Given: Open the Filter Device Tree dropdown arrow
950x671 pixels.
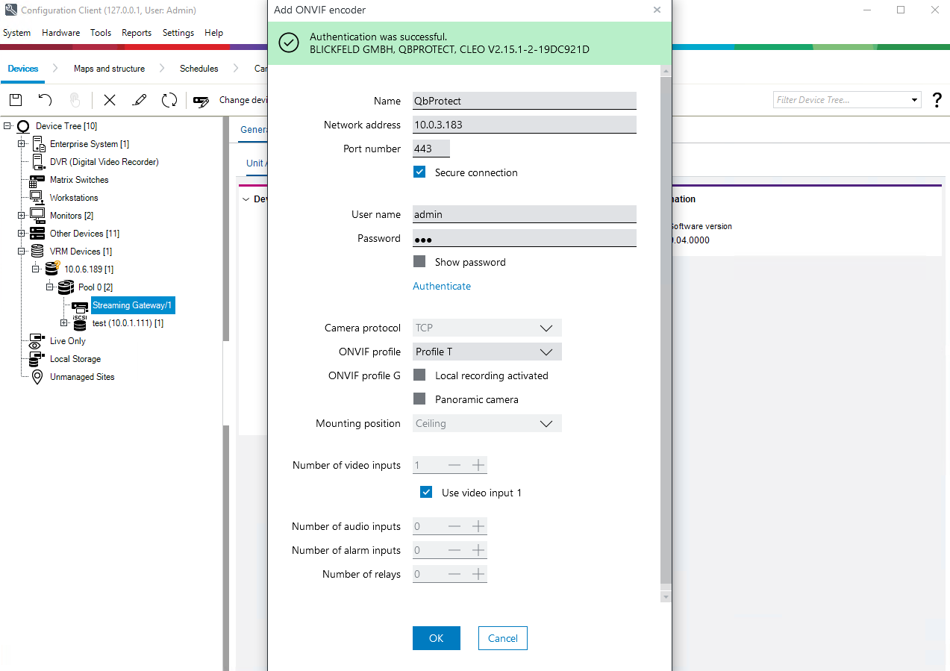Looking at the screenshot, I should 915,100.
